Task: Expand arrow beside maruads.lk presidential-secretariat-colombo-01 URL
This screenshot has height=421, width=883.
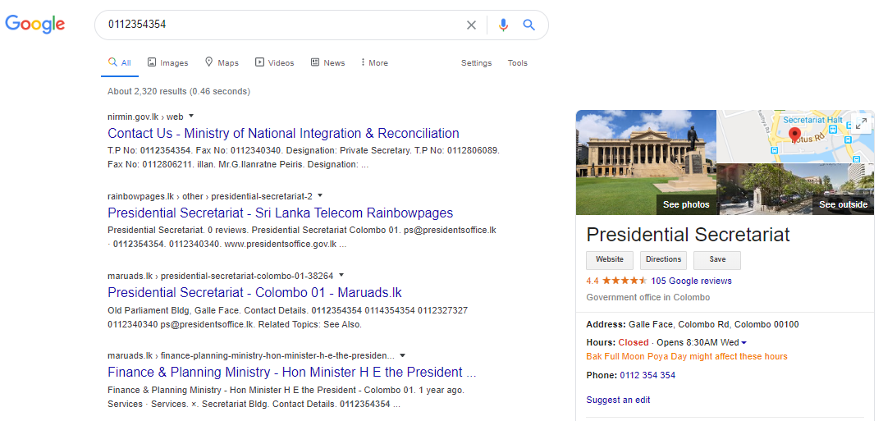Action: click(341, 275)
